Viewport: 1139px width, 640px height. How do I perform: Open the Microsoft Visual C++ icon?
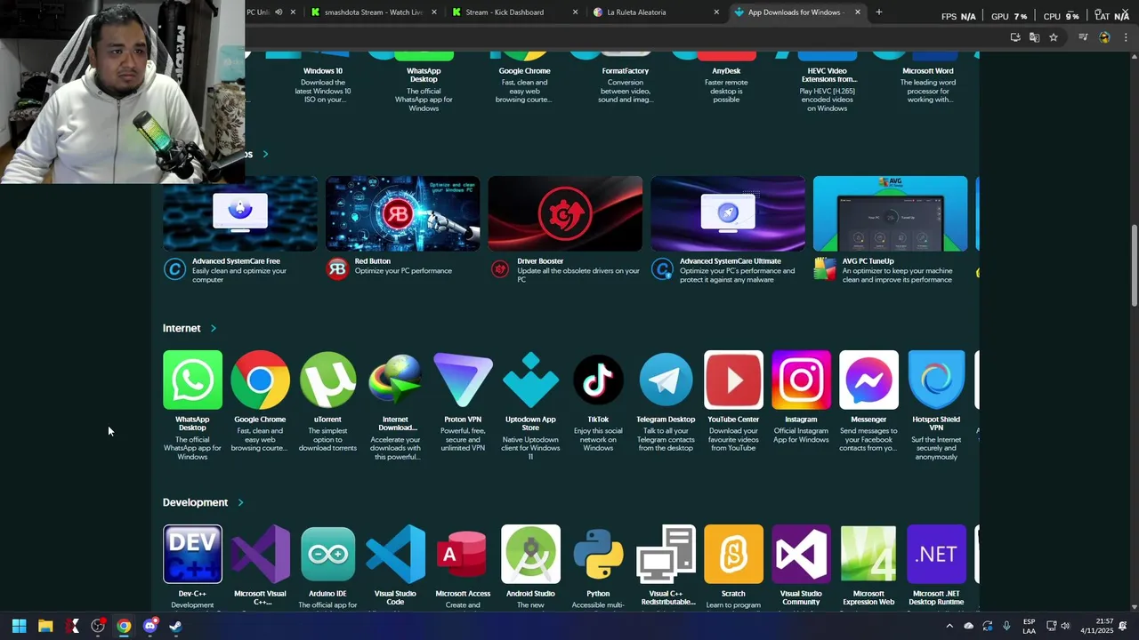coord(260,554)
